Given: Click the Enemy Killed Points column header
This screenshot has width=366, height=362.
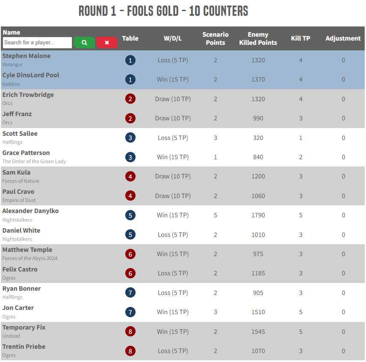Looking at the screenshot, I should [258, 38].
